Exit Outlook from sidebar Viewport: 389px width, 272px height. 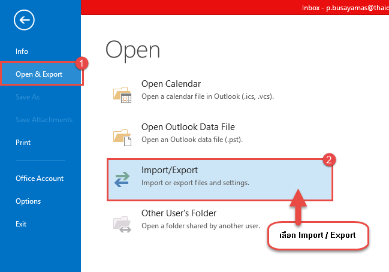[x=21, y=224]
